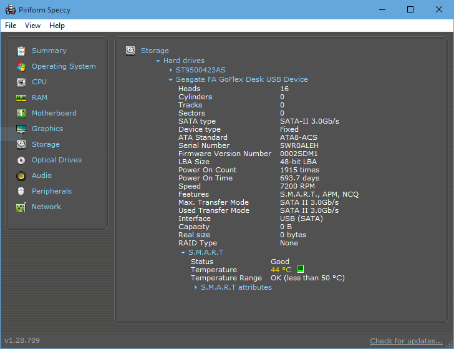454x349 pixels.
Task: Click the Good status value
Action: pos(279,262)
